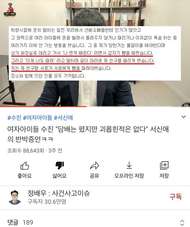Open the #서신애 hashtag
This screenshot has height=227, width=190.
click(63, 118)
